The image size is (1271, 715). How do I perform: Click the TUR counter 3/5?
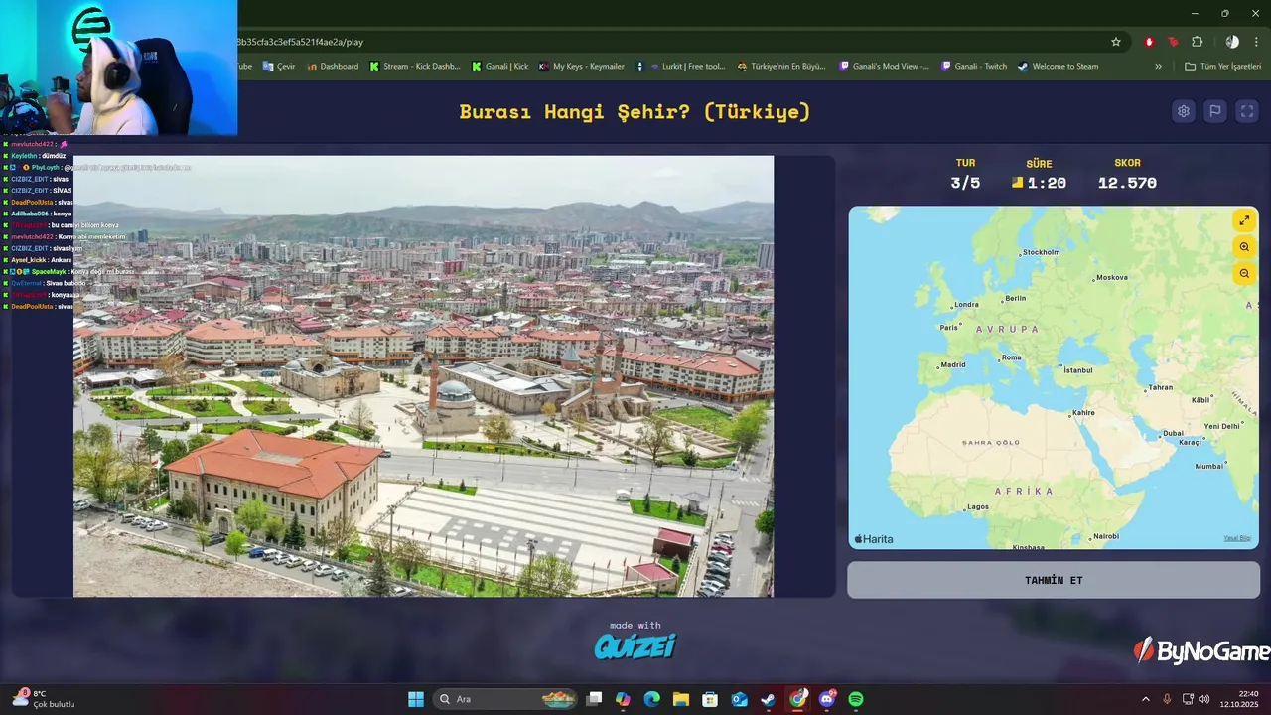pyautogui.click(x=965, y=183)
